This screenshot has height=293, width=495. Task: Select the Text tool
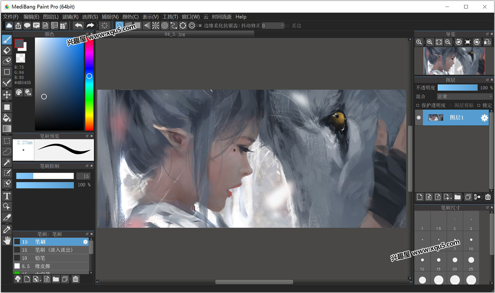7,196
